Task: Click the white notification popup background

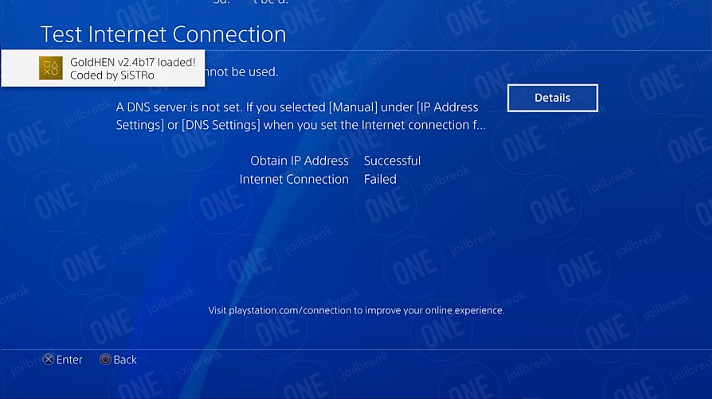Action: click(103, 68)
